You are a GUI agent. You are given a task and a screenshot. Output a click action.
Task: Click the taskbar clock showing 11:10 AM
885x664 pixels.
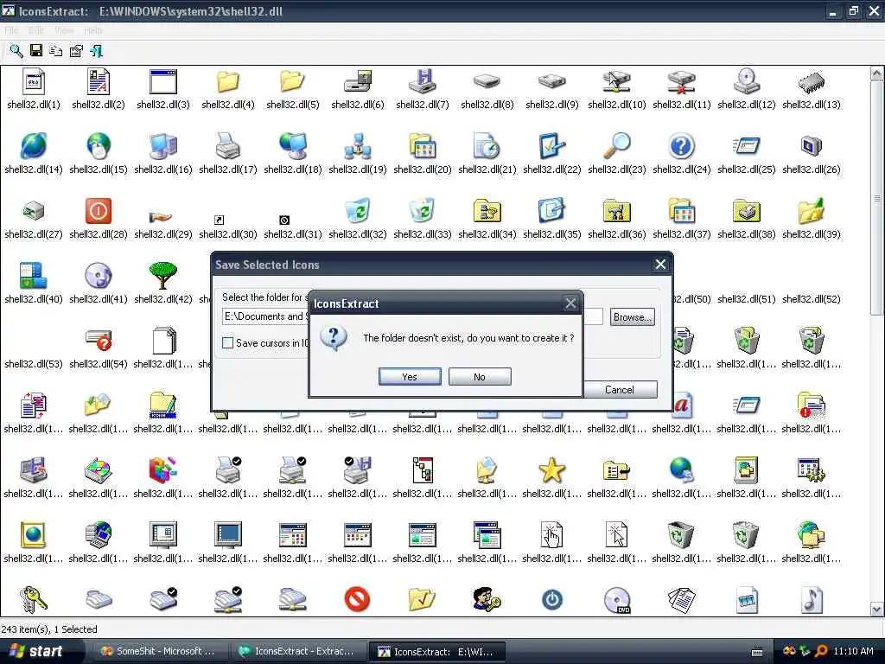point(853,651)
